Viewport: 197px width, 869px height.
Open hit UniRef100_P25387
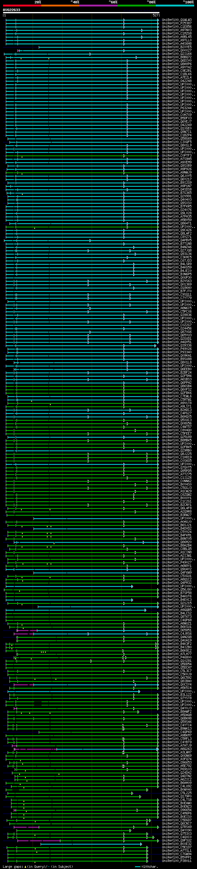coord(177,23)
